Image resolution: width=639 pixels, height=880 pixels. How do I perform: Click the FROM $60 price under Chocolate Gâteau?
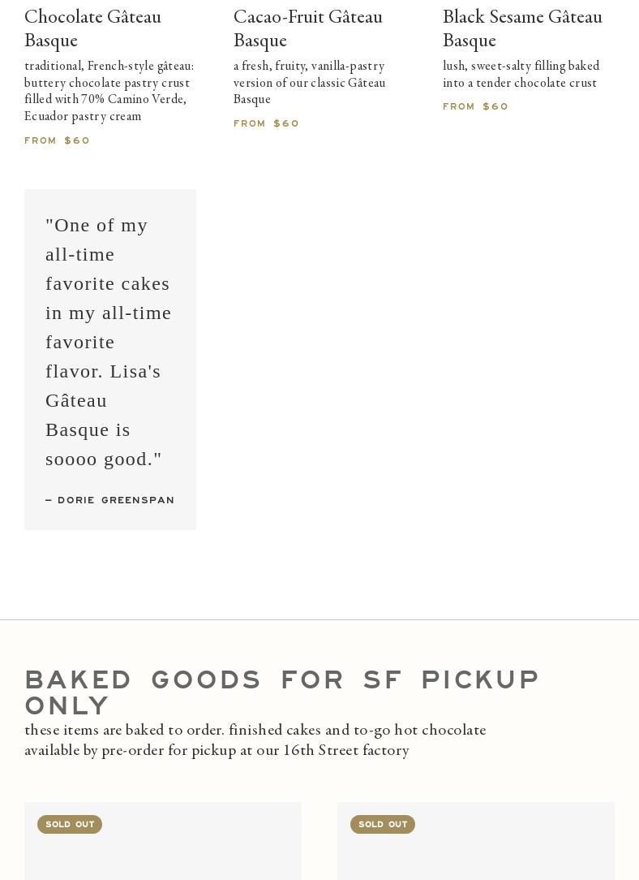pos(57,140)
